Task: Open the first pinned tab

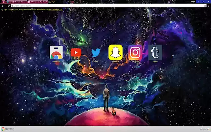Action: tap(4, 2)
